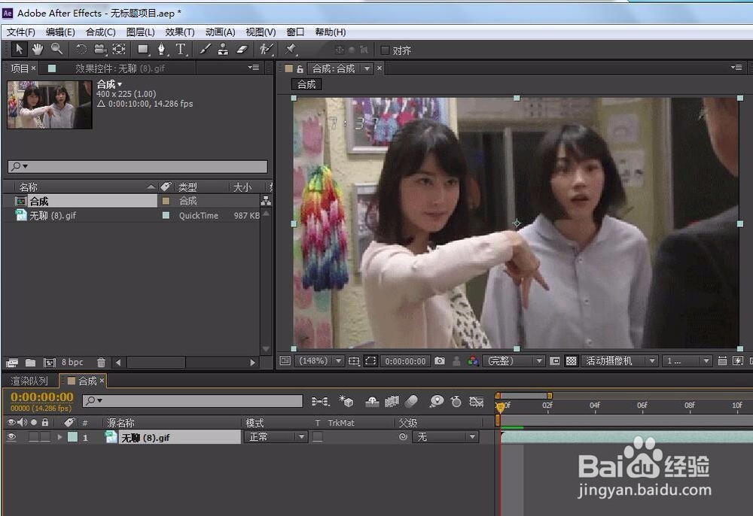Select the Clone Stamp tool
753x516 pixels.
coord(223,50)
